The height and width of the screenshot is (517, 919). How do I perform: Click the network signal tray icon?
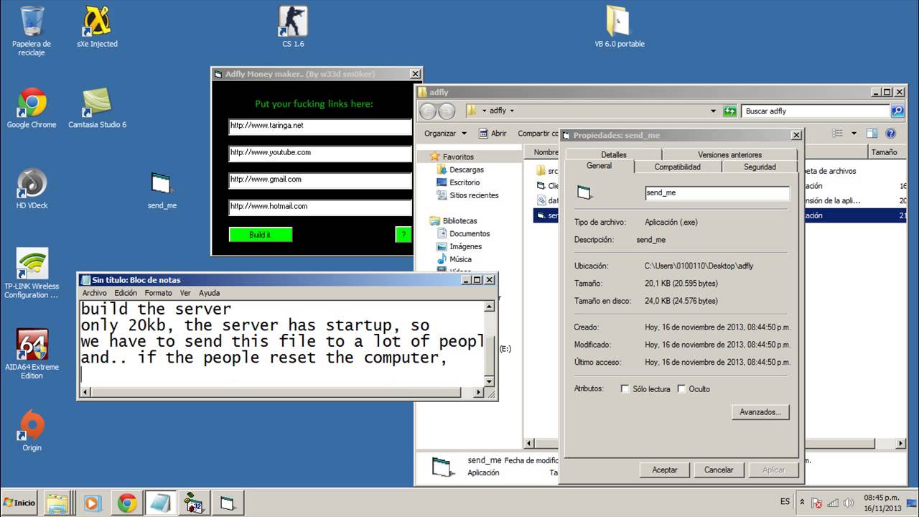pos(833,503)
